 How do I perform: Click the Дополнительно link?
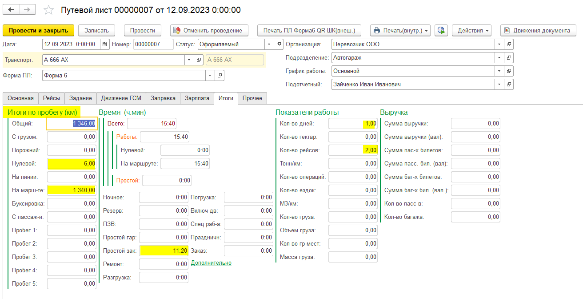211,263
